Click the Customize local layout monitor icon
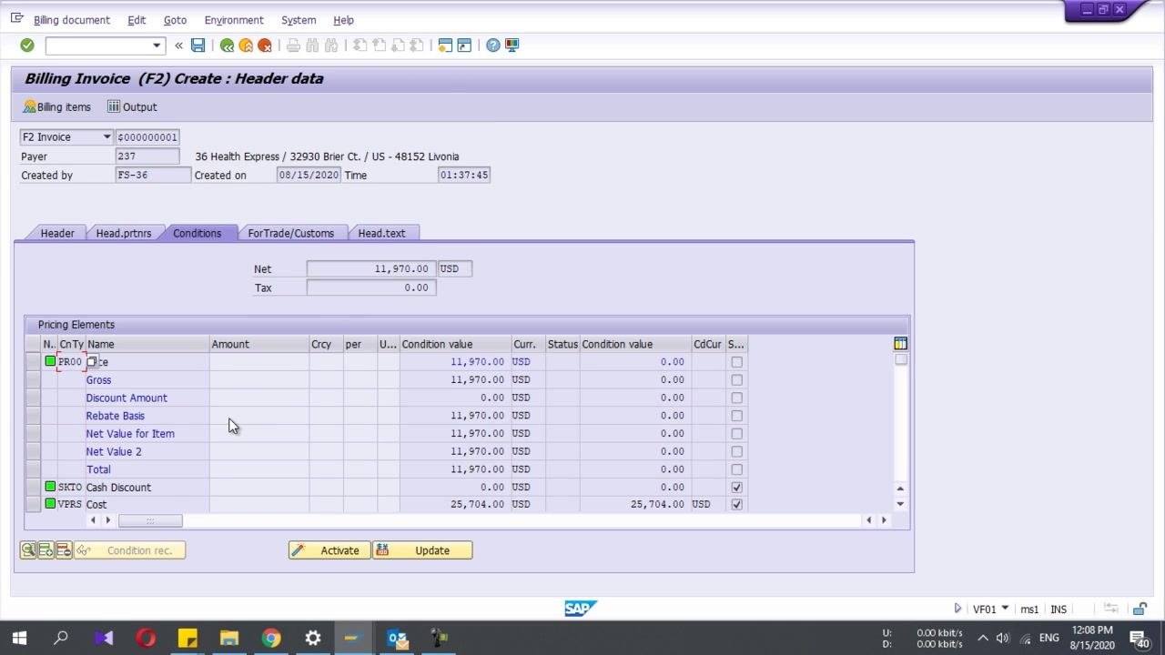The height and width of the screenshot is (655, 1165). point(512,45)
